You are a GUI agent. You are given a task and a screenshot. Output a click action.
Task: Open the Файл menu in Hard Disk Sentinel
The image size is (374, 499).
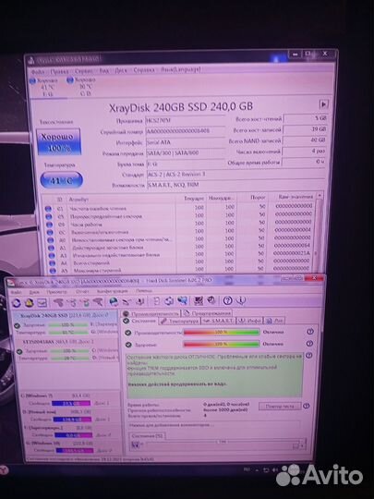pyautogui.click(x=17, y=292)
